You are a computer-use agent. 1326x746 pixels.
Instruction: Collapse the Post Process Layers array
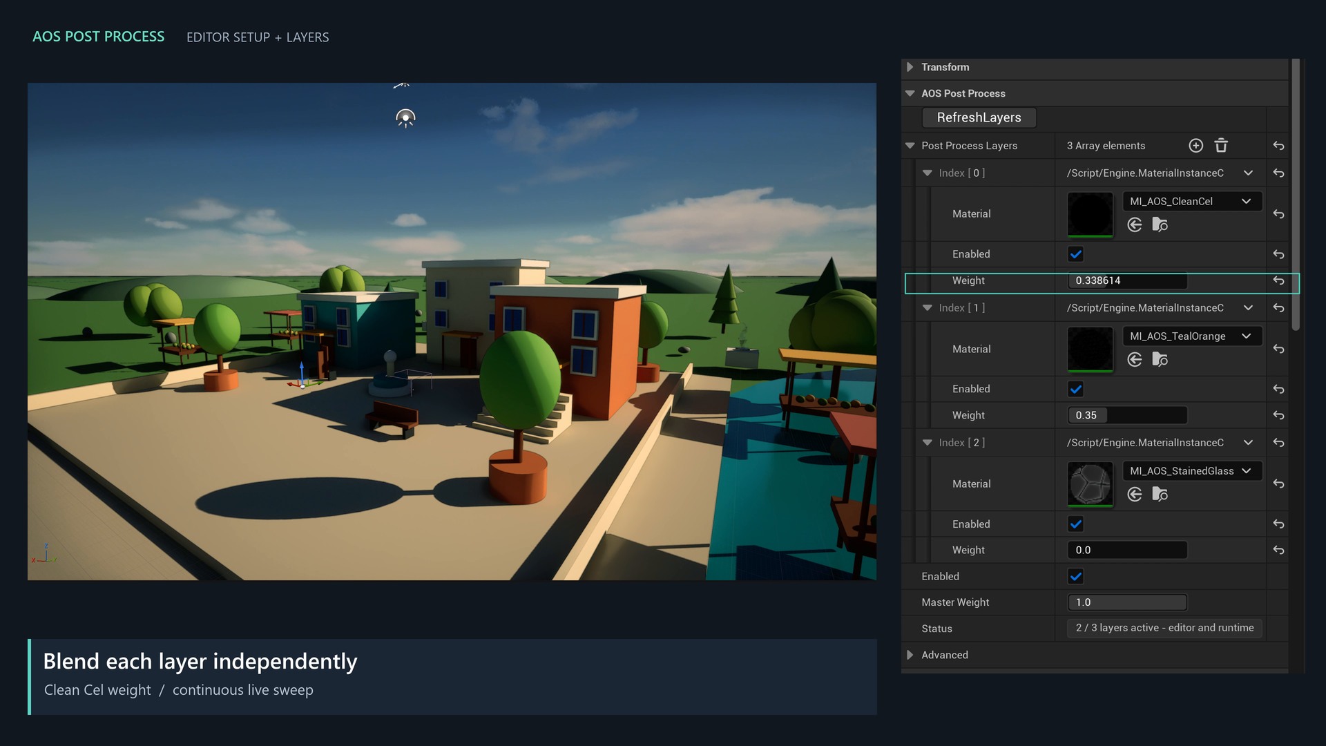[910, 146]
